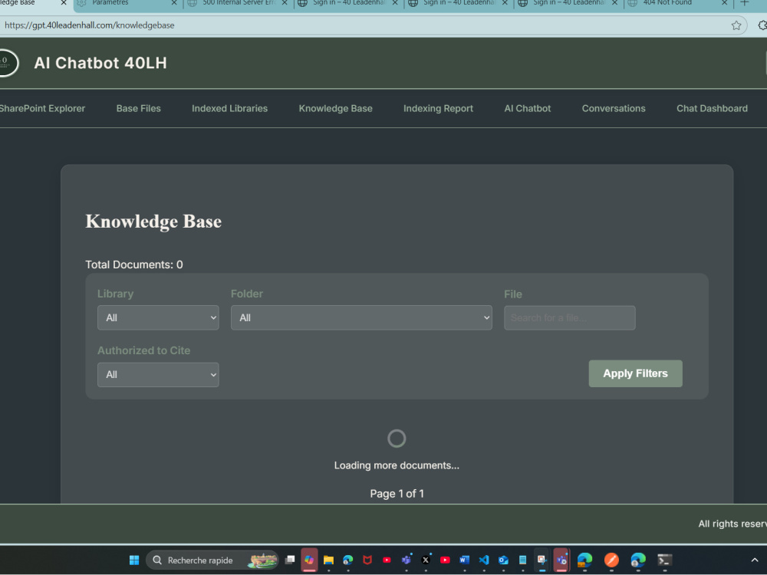Launch Microsoft Word from taskbar

pos(465,560)
